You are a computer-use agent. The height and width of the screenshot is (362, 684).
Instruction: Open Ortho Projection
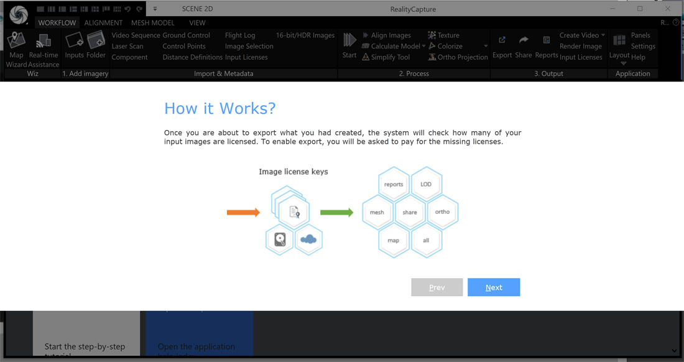pos(458,57)
